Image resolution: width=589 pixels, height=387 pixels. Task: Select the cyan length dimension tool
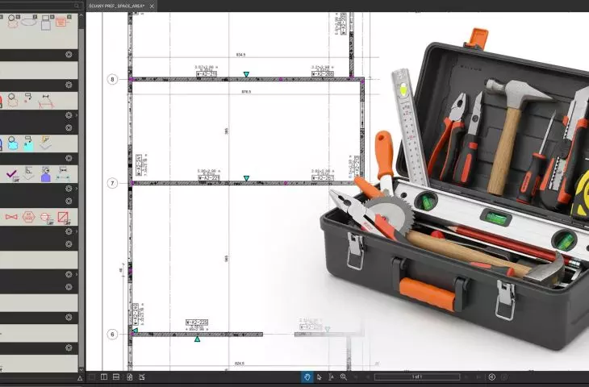click(62, 174)
